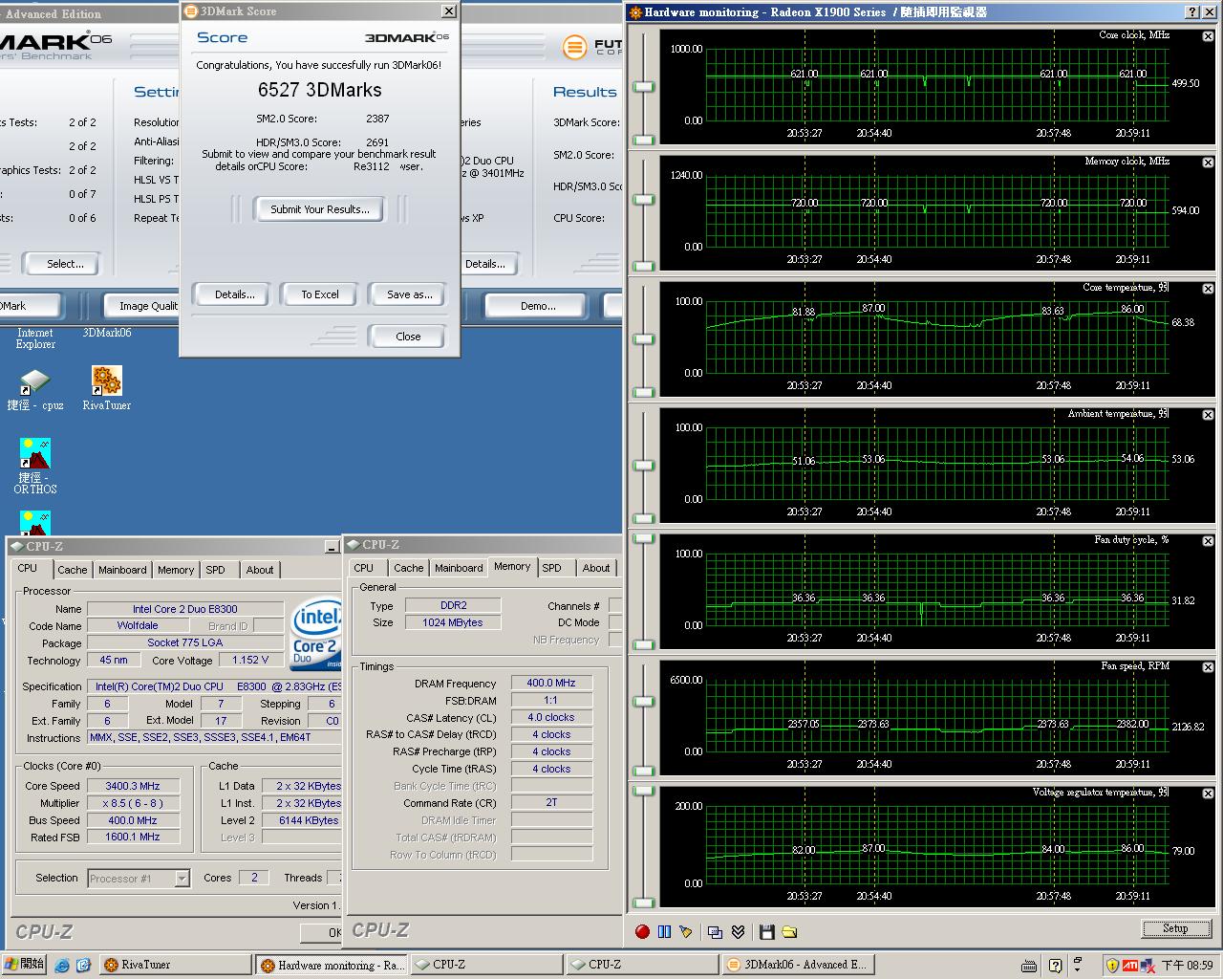Close the Core temperature graph with its X
Viewport: 1223px width, 979px height.
(x=1208, y=289)
